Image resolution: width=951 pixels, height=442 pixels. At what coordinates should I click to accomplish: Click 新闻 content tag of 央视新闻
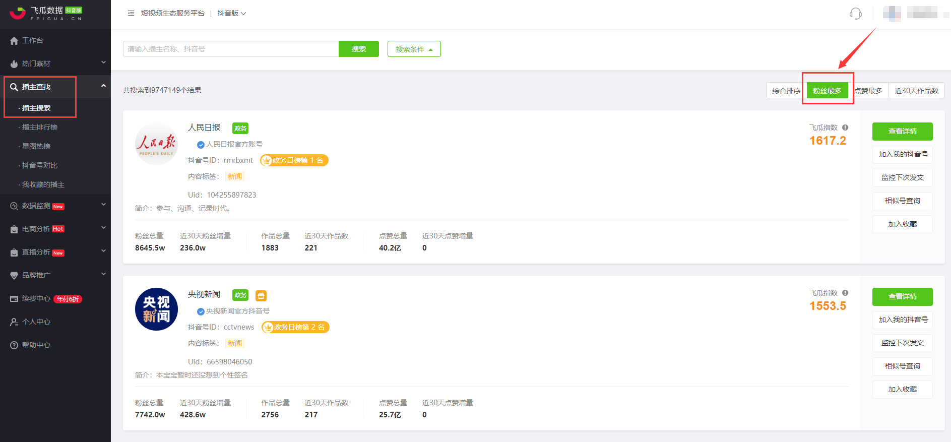(235, 343)
